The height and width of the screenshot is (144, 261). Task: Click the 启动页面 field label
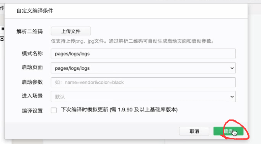[x=32, y=67]
